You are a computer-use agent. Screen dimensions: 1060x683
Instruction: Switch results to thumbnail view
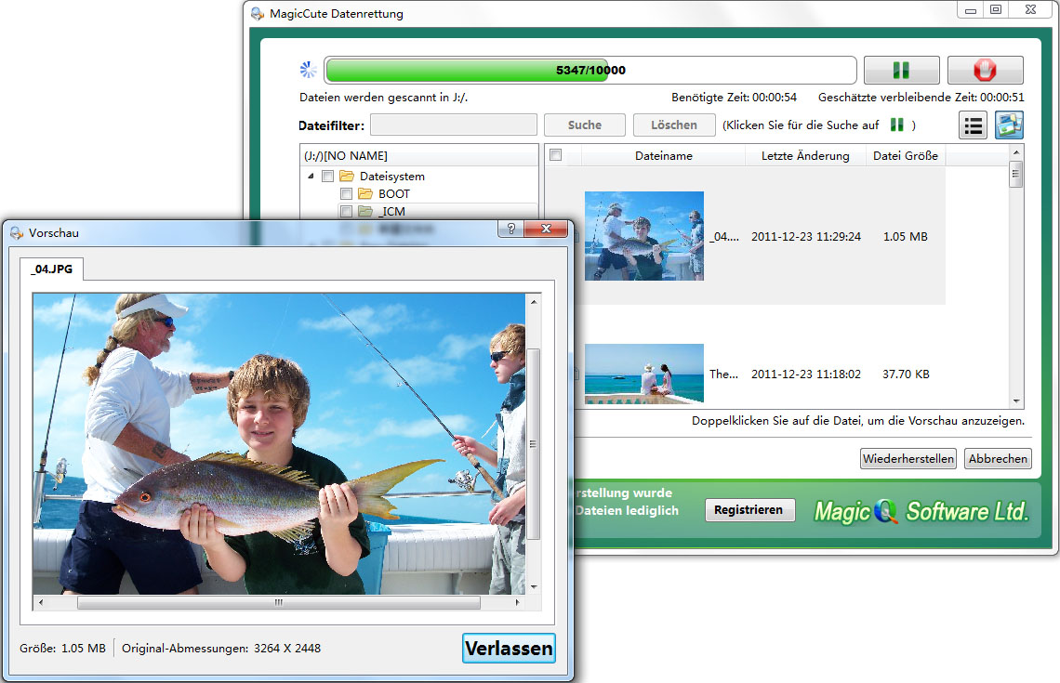[1008, 125]
